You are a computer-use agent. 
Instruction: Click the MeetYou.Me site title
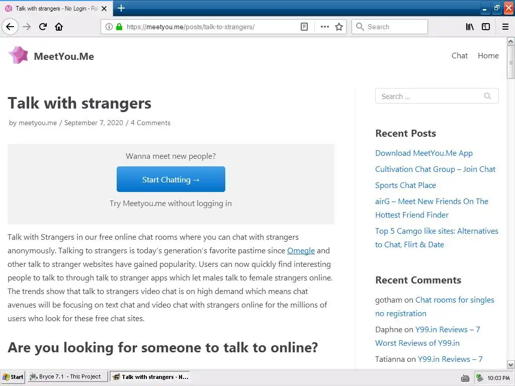64,56
